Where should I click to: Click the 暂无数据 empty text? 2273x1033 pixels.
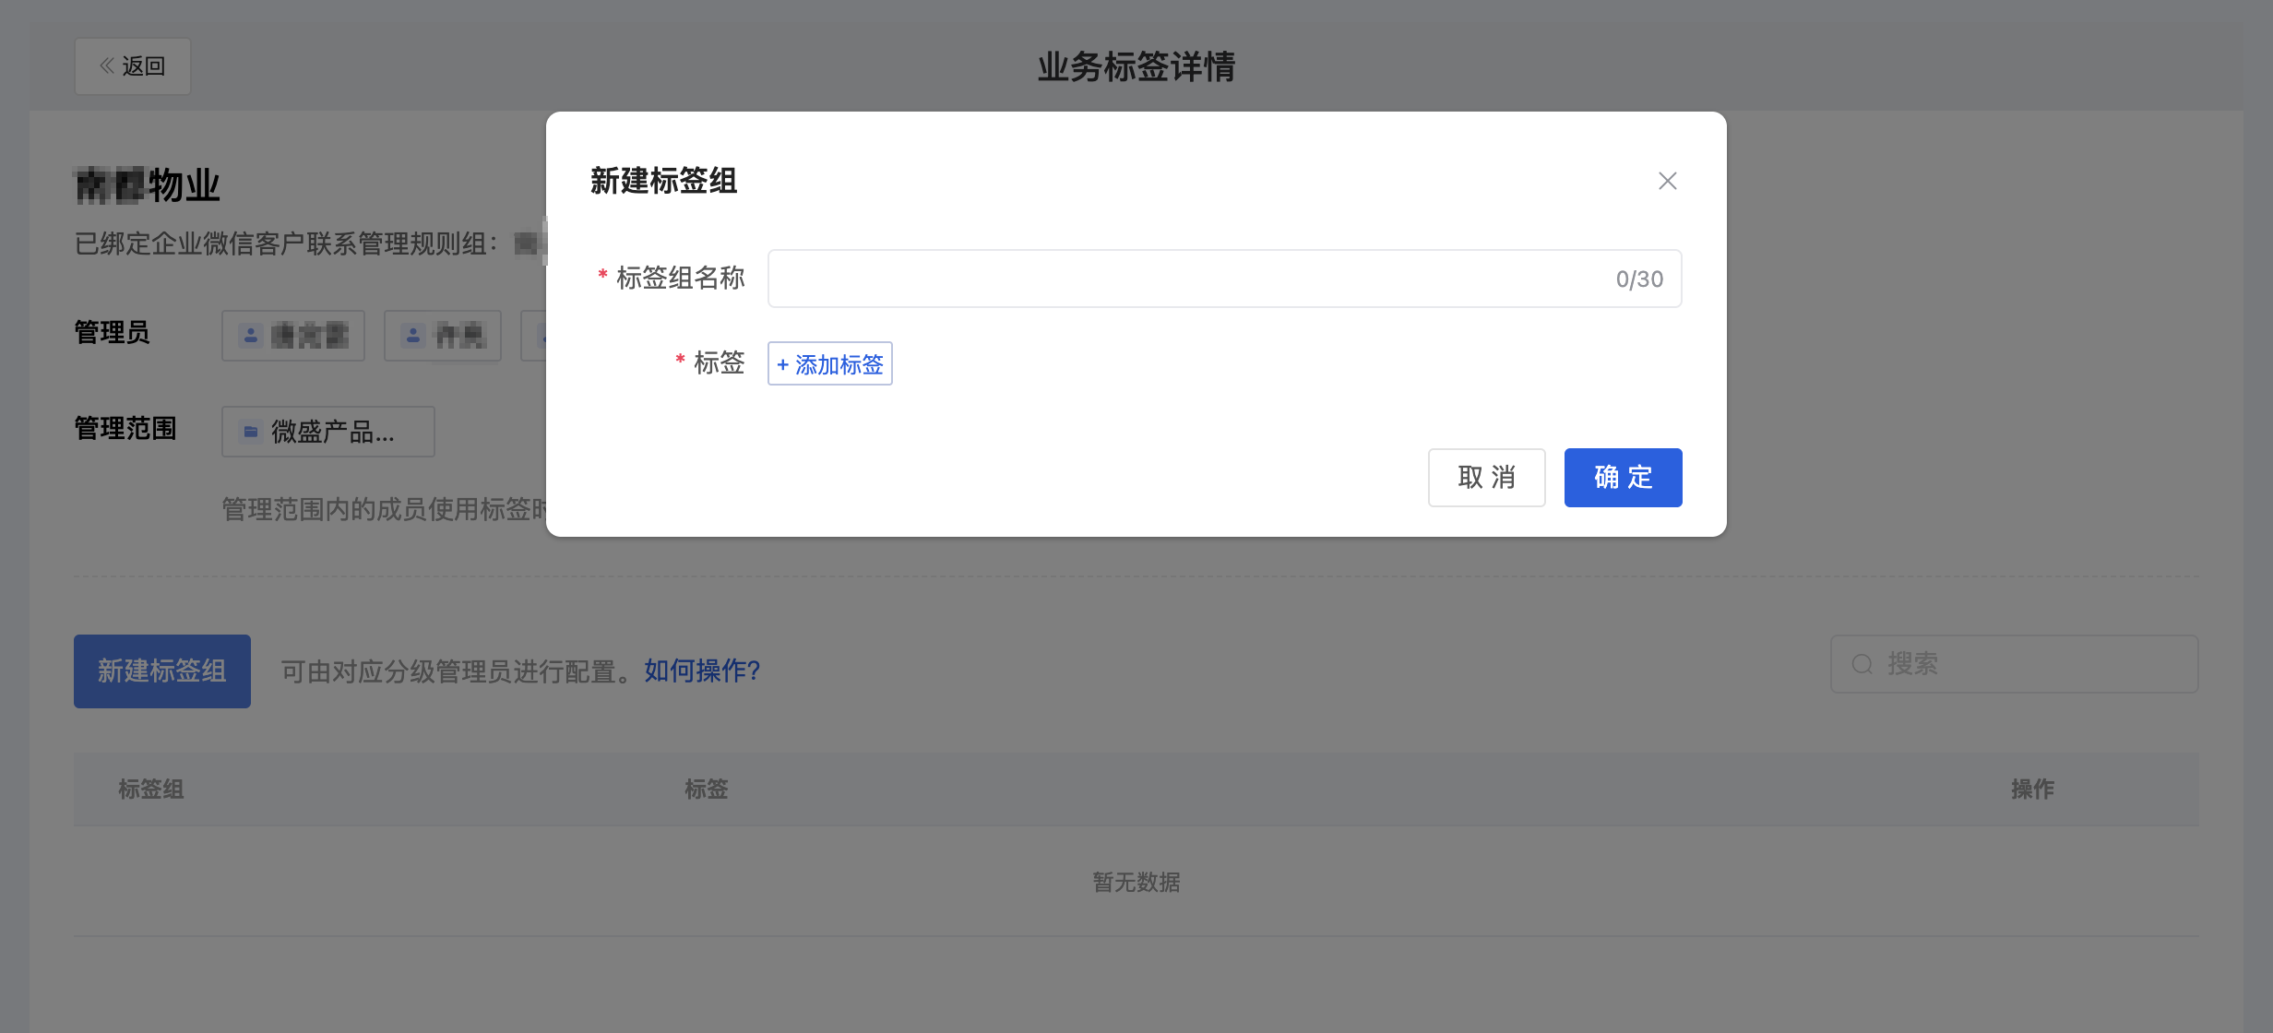(x=1136, y=883)
